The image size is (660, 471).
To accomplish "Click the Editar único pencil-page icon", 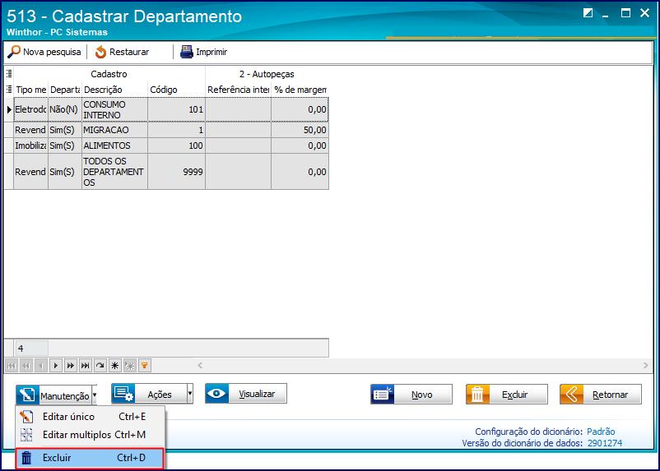I will (26, 417).
